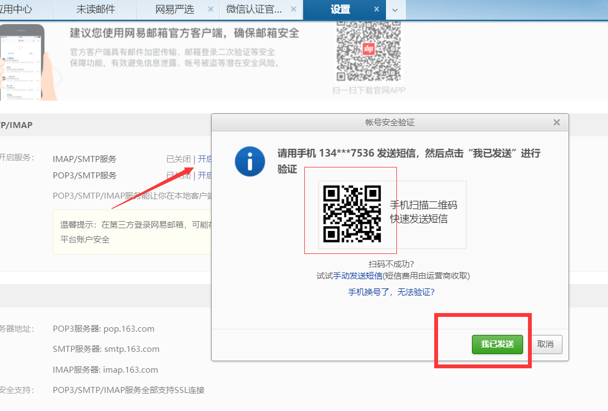Expand the tab list dropdown arrow

coord(395,10)
